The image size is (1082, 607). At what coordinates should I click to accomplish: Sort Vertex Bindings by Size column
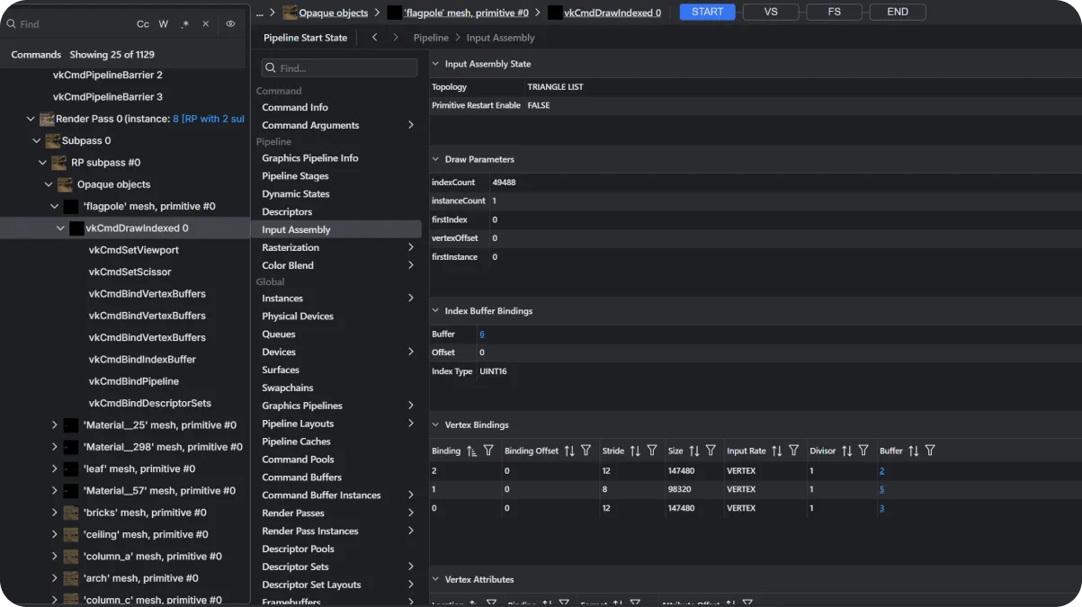tap(694, 451)
